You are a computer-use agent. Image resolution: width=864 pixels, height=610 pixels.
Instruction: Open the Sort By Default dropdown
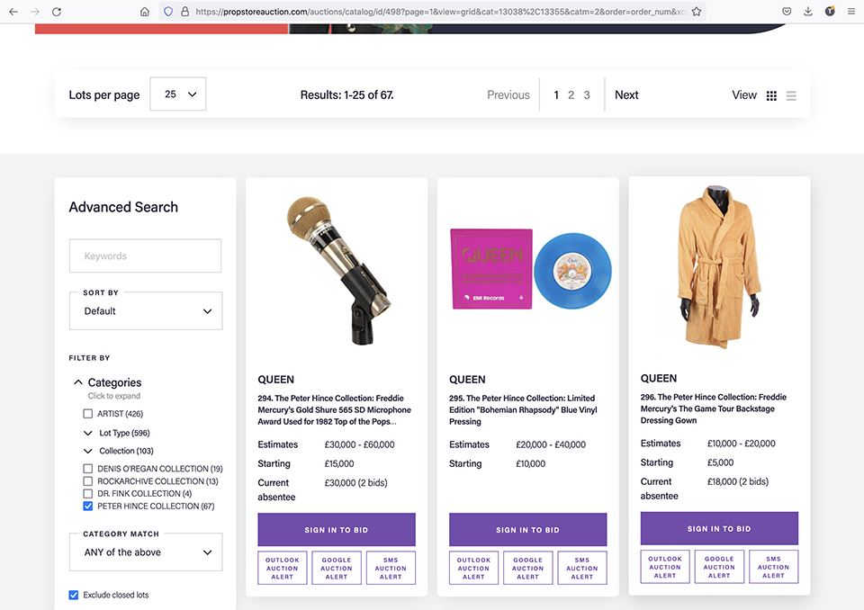146,311
